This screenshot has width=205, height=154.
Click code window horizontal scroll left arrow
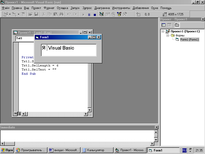[24, 114]
